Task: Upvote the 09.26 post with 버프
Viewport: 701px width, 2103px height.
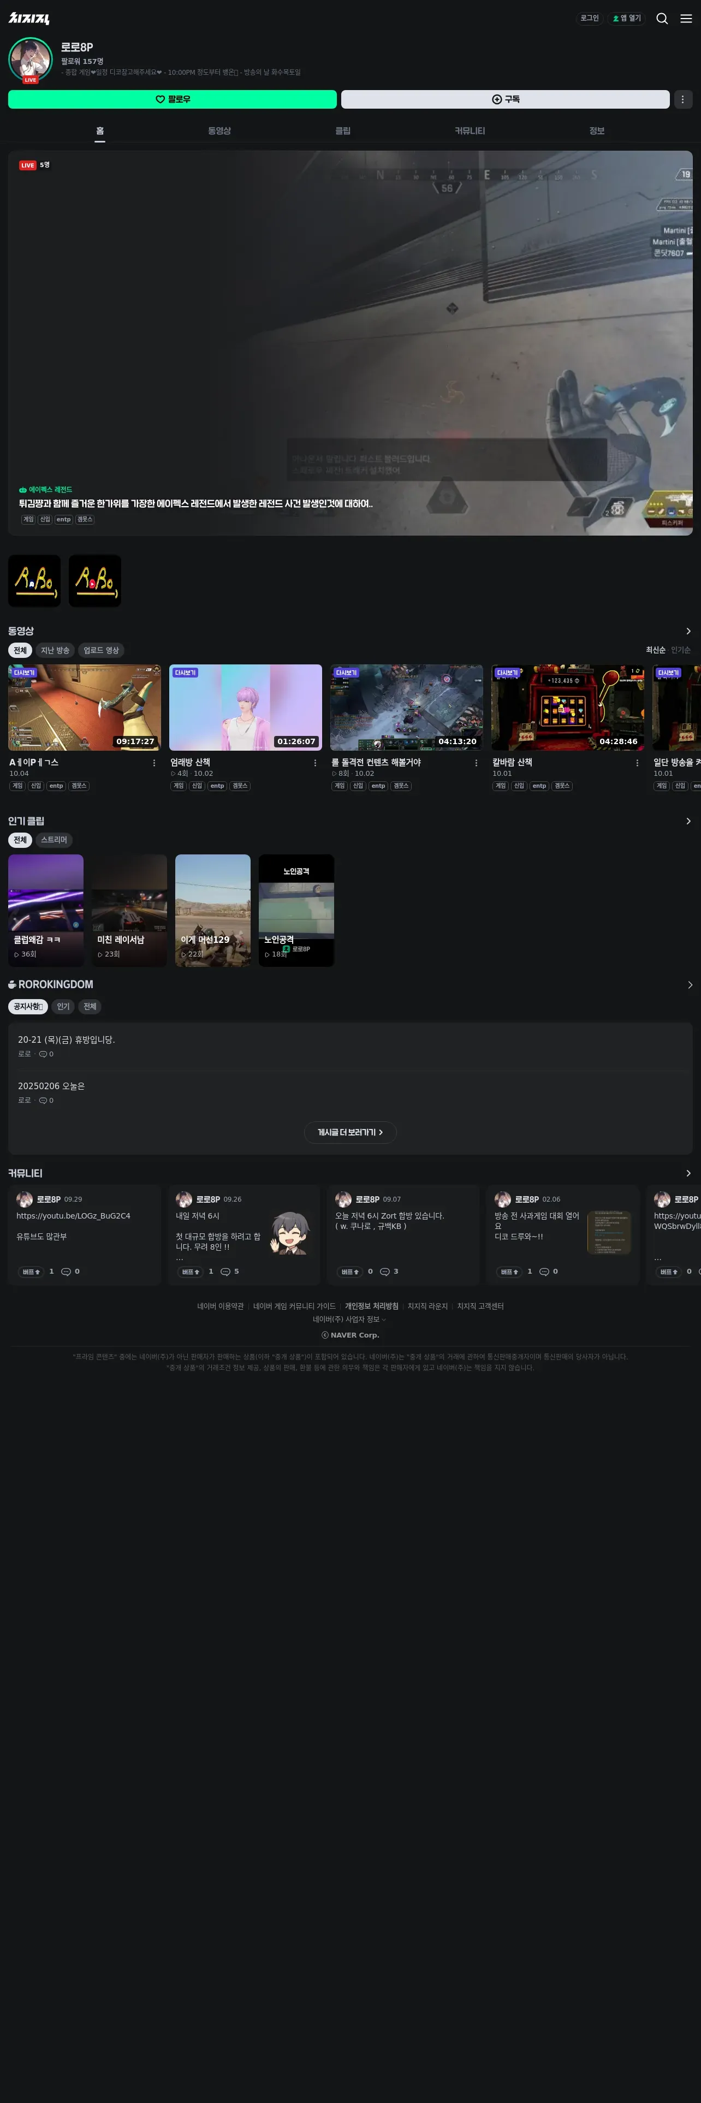Action: coord(191,1272)
